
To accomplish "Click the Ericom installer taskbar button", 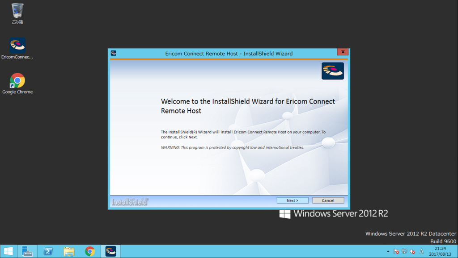I will coord(111,251).
